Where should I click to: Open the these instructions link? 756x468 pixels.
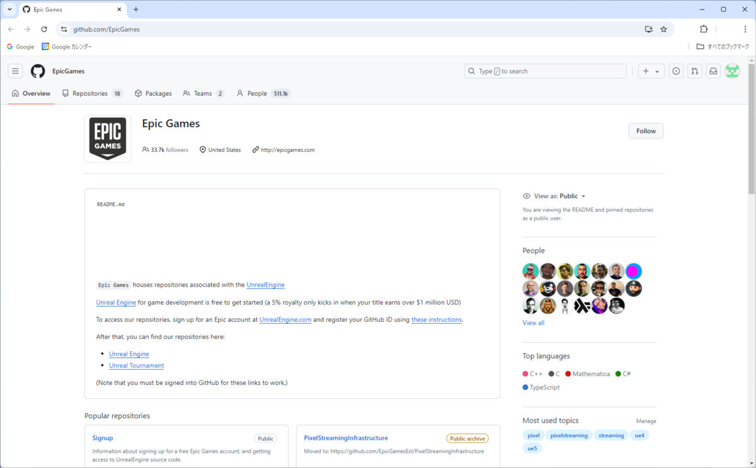[x=437, y=319]
